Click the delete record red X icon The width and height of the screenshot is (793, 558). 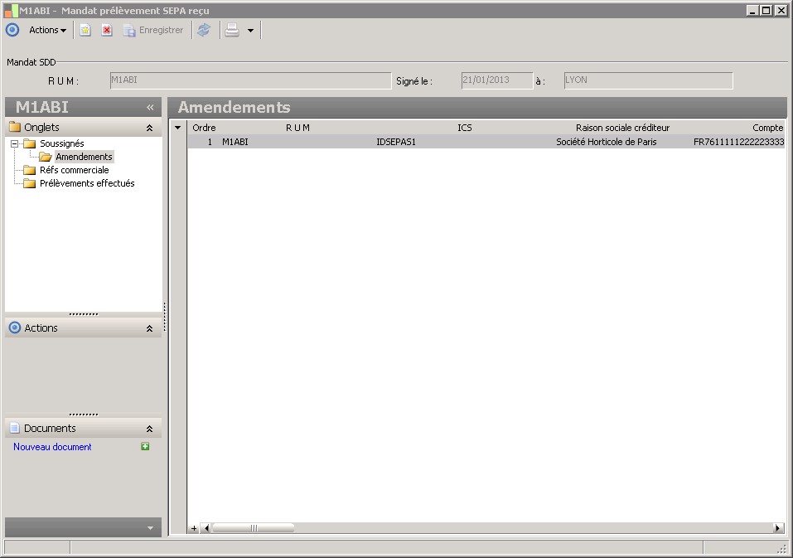point(107,31)
